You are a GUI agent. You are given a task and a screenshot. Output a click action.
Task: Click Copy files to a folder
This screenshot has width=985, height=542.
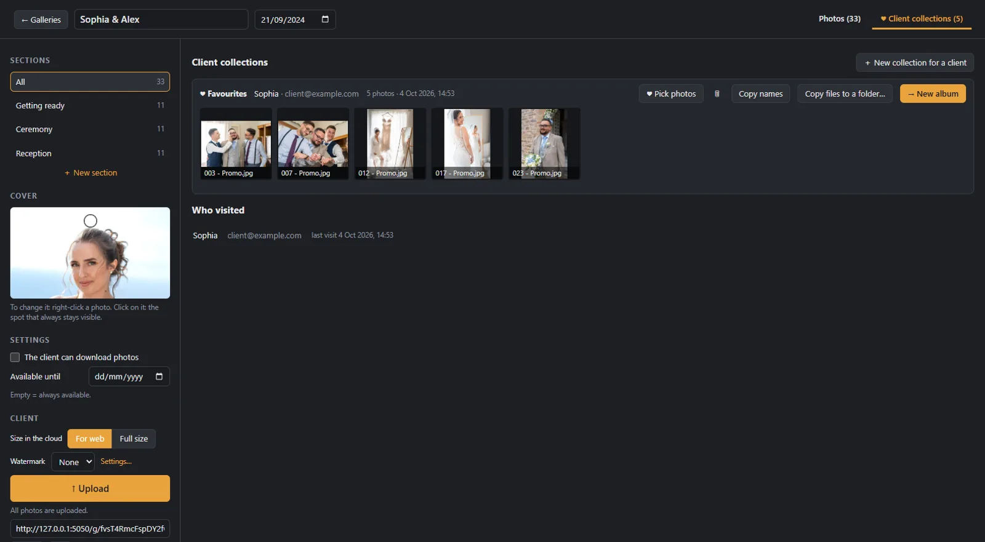845,94
